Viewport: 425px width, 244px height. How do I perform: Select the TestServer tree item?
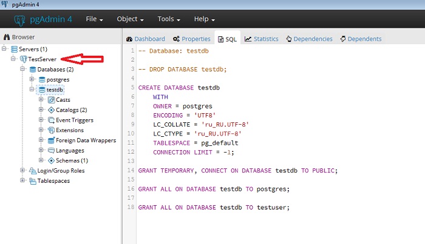pos(42,59)
